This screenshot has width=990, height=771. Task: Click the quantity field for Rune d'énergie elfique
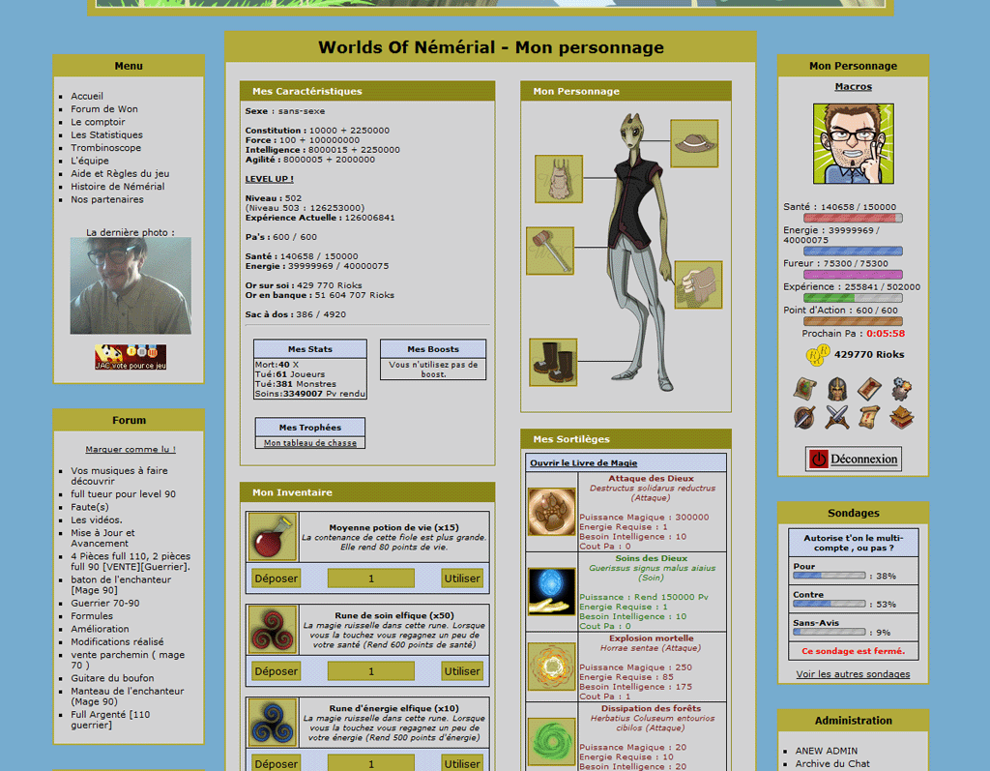tap(370, 763)
